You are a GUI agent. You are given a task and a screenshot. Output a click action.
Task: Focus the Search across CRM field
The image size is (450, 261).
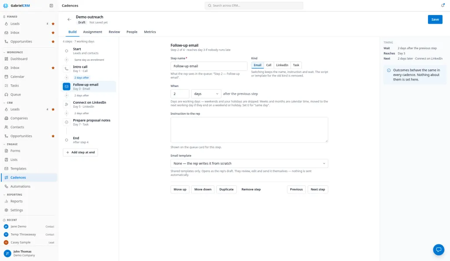click(254, 5)
